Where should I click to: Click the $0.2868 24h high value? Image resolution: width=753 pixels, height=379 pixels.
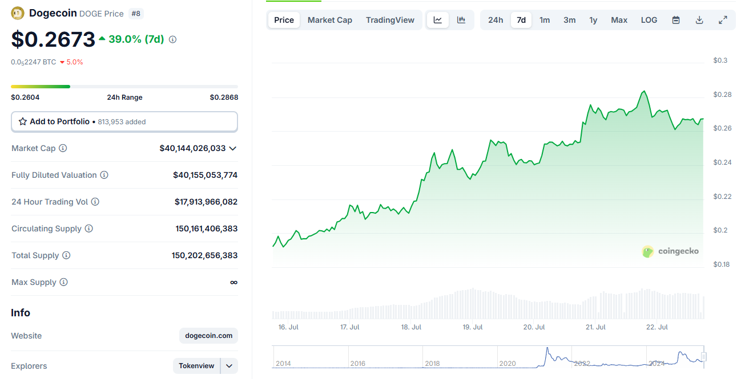point(224,97)
